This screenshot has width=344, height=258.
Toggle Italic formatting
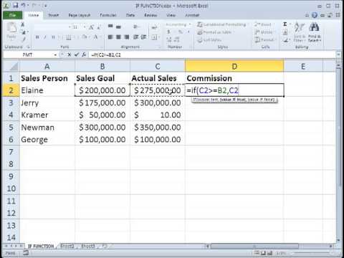pyautogui.click(x=45, y=37)
